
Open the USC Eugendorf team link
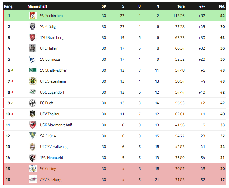click(x=52, y=92)
